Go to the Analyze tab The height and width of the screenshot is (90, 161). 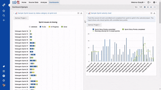click(44, 2)
